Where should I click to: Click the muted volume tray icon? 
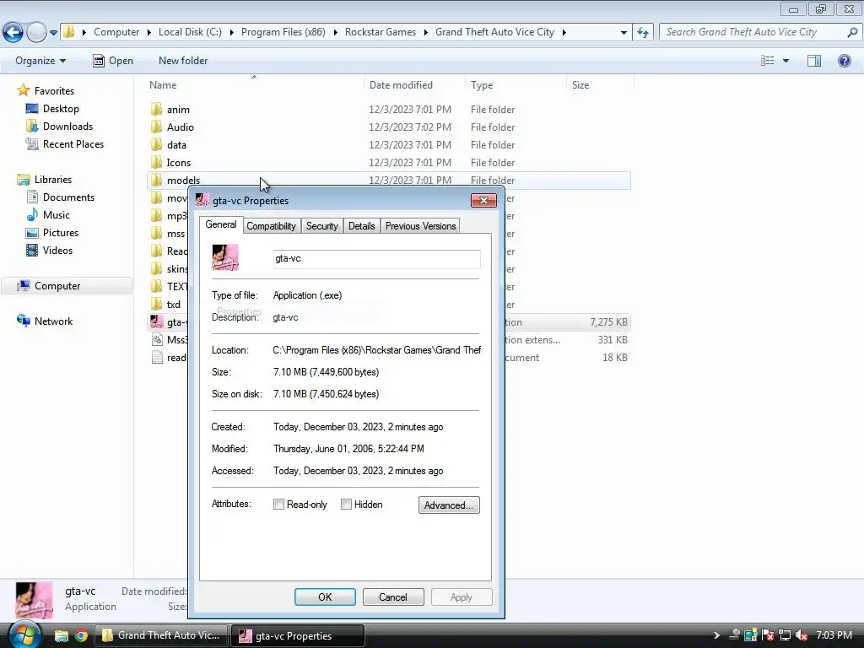pyautogui.click(x=802, y=635)
